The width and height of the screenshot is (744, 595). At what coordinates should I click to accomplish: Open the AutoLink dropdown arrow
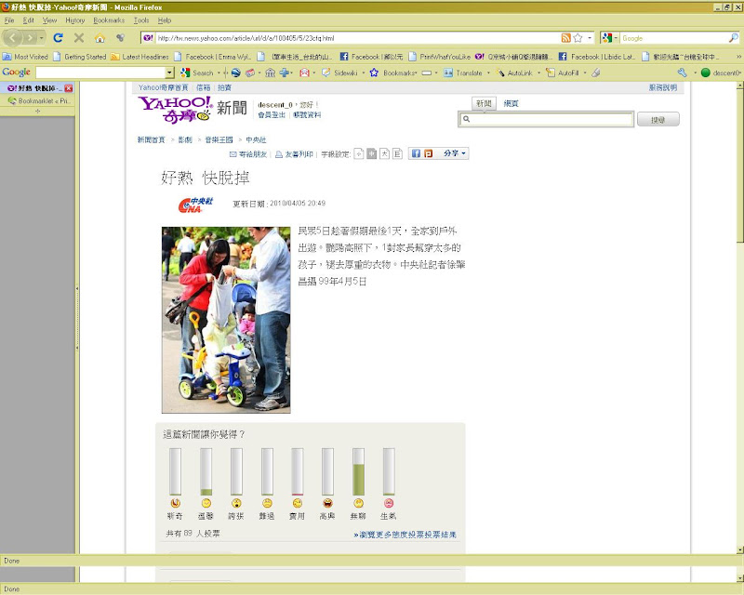[x=539, y=73]
